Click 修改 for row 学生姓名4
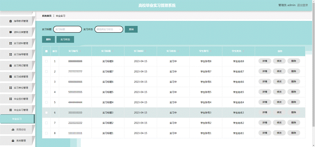315x147 pixels. pos(279,102)
